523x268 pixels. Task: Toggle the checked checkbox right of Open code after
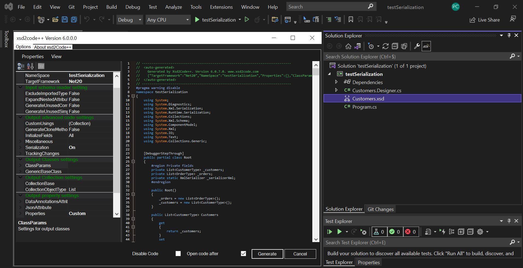point(243,254)
